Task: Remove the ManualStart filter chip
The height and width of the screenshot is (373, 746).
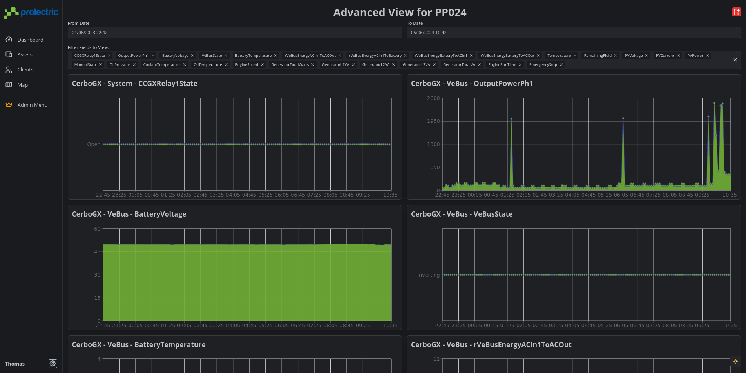Action: point(100,65)
